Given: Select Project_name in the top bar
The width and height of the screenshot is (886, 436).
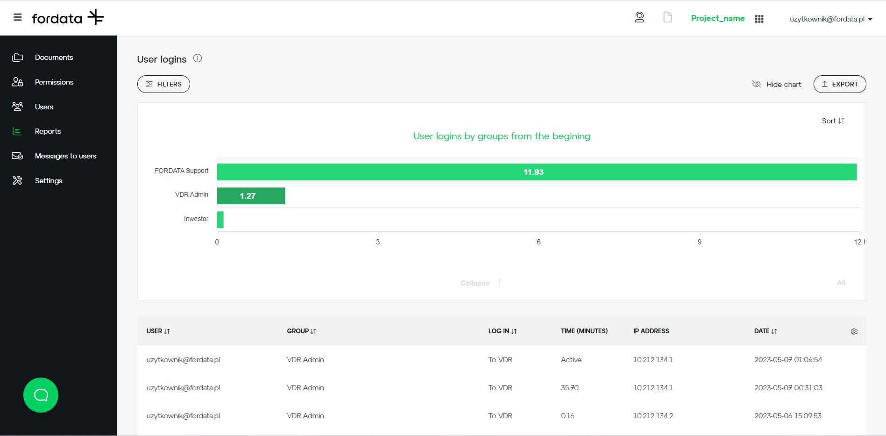Looking at the screenshot, I should [718, 18].
